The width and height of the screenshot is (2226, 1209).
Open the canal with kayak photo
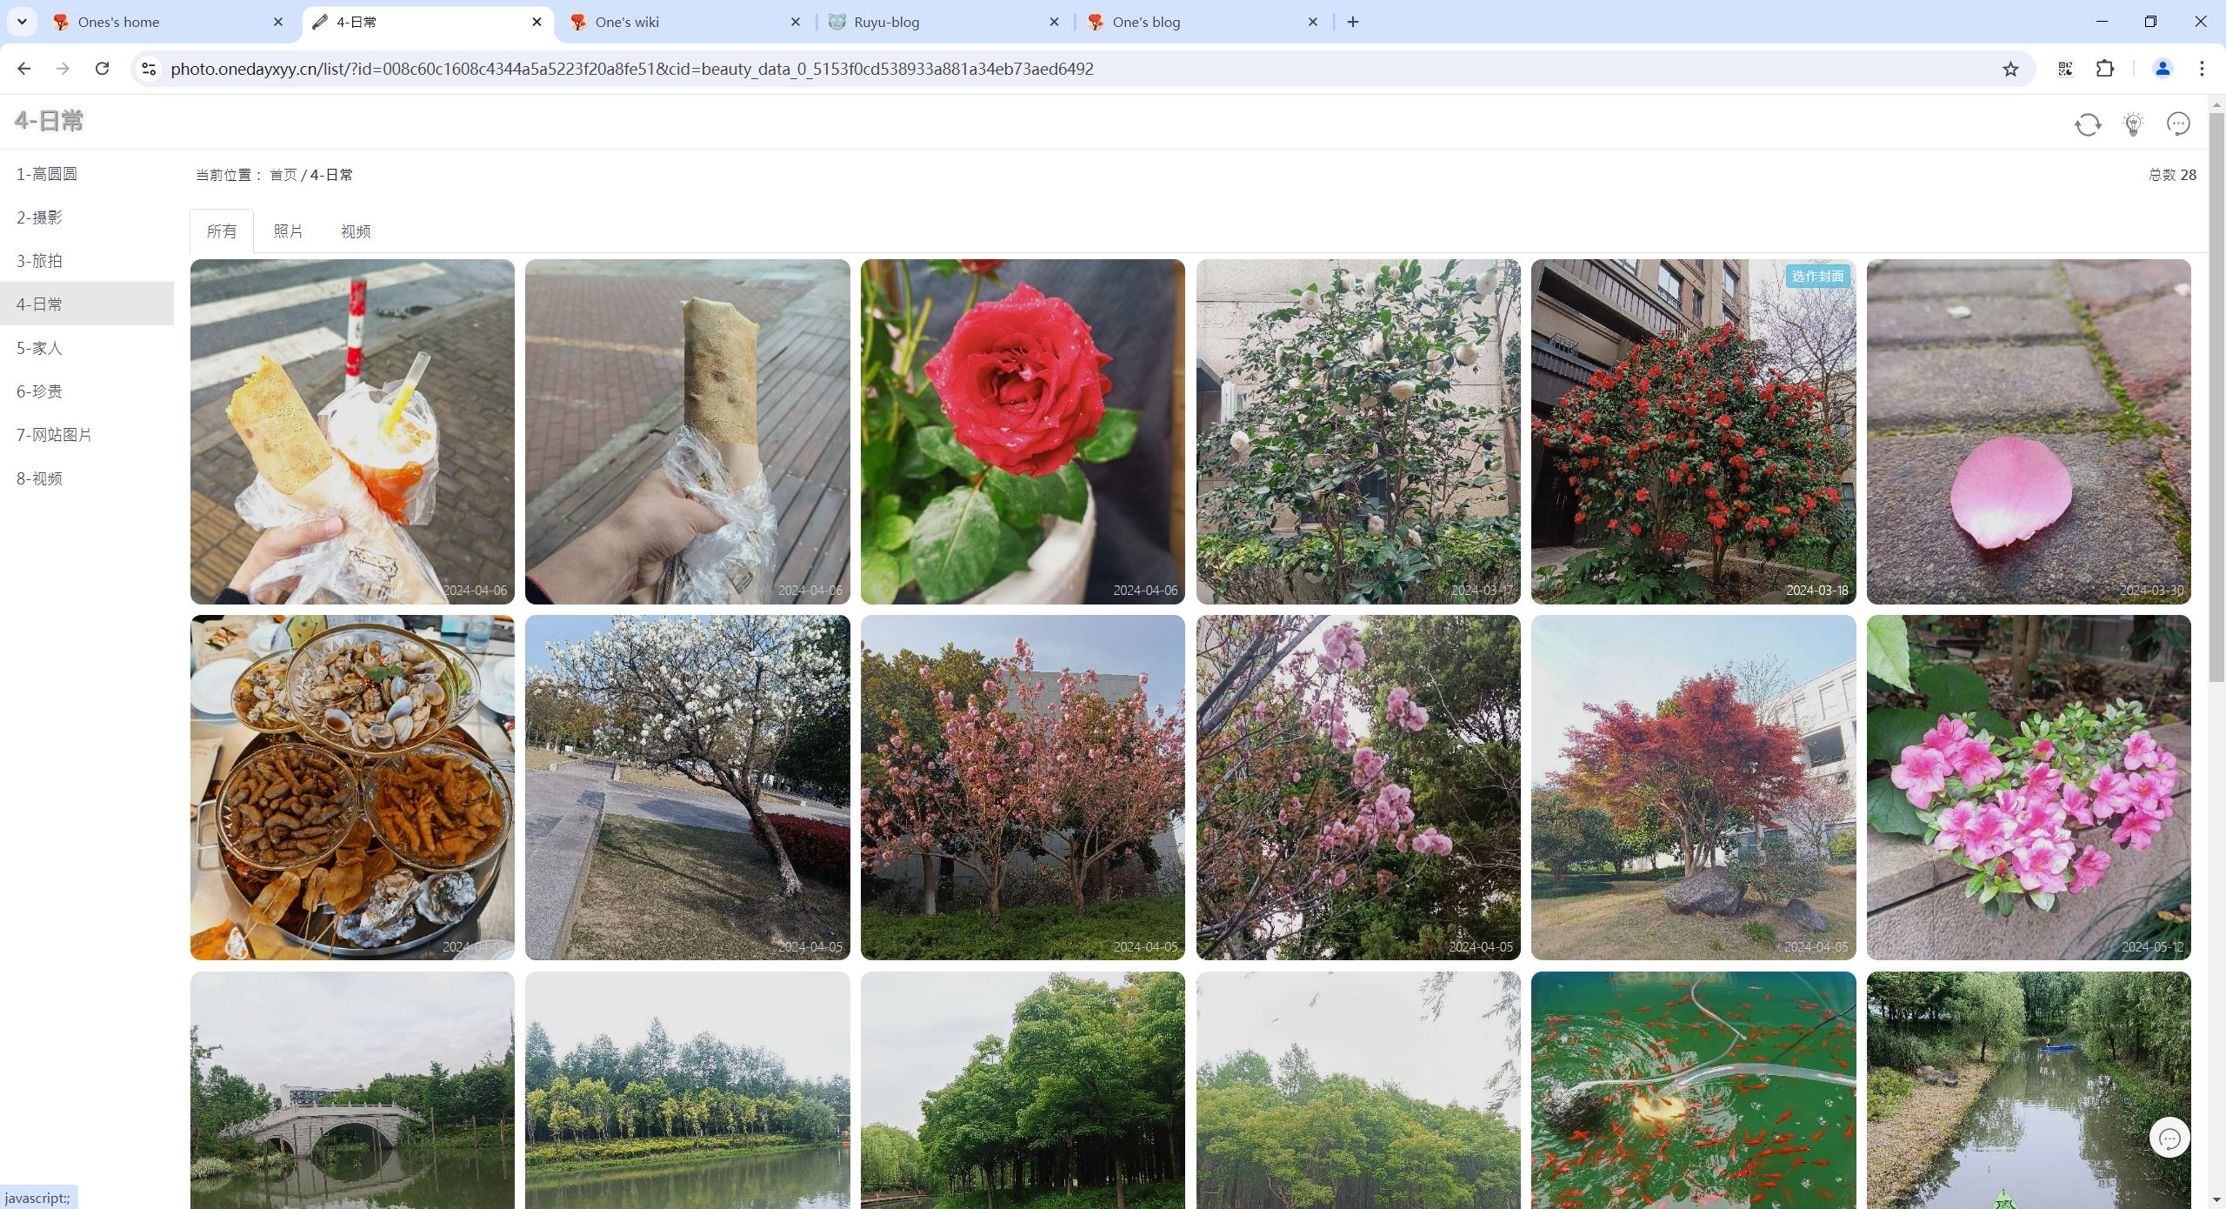click(2029, 1091)
